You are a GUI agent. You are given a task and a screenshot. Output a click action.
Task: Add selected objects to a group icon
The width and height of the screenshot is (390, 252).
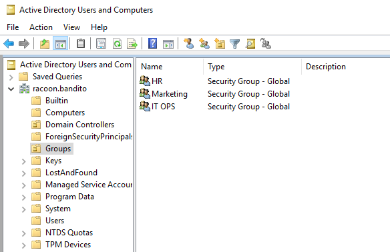[x=266, y=43]
